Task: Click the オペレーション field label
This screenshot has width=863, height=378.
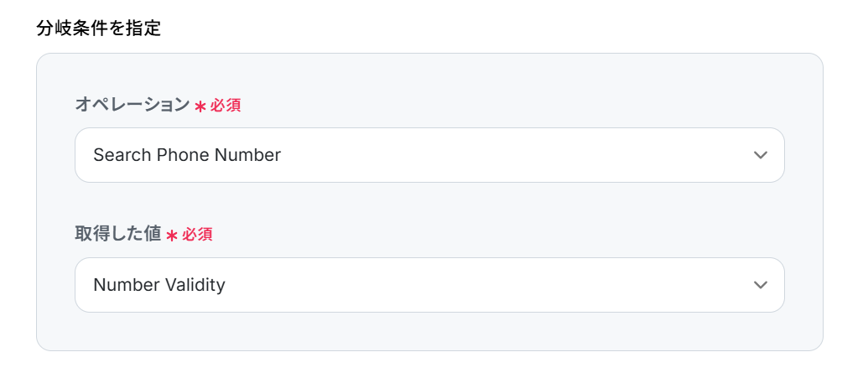Action: point(133,105)
